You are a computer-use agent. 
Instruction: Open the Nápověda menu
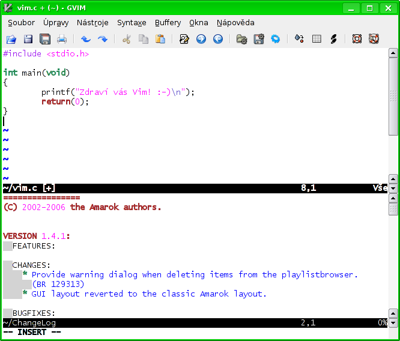(x=235, y=23)
